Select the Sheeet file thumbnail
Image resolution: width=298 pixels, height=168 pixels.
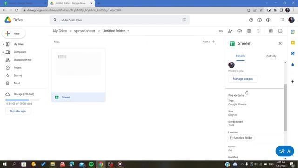tap(78, 70)
